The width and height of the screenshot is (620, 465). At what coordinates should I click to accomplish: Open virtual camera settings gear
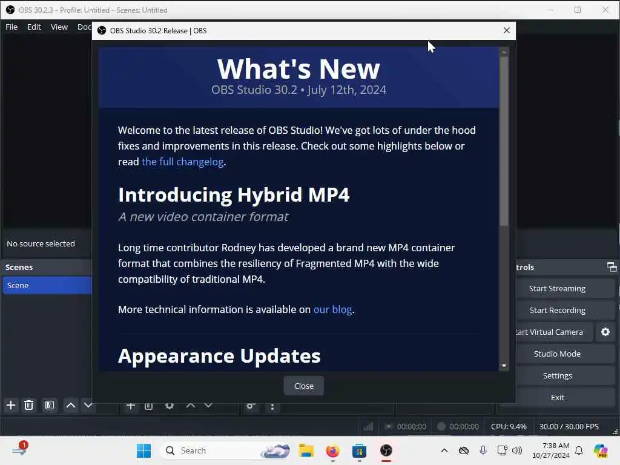click(x=605, y=332)
